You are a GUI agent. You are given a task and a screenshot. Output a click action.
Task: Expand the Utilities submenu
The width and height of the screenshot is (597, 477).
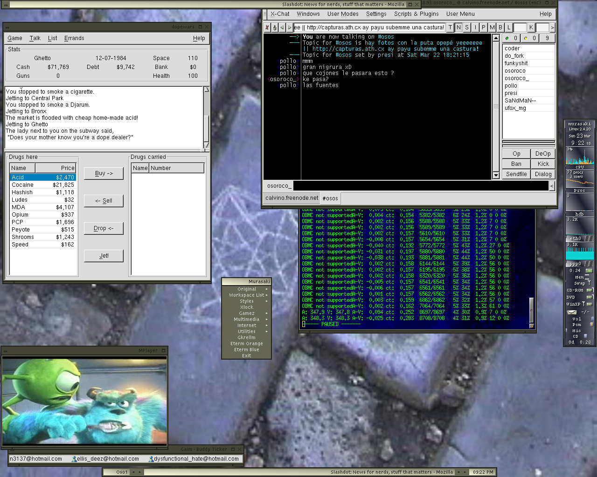(246, 331)
